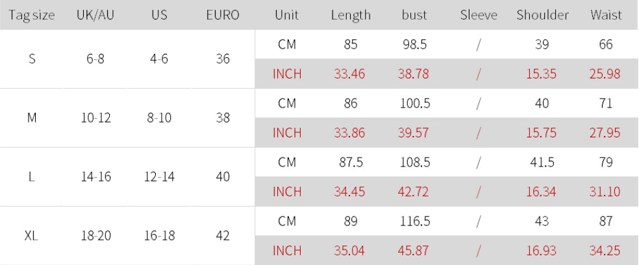Image resolution: width=639 pixels, height=265 pixels.
Task: Select the S tag size cell
Action: point(32,59)
